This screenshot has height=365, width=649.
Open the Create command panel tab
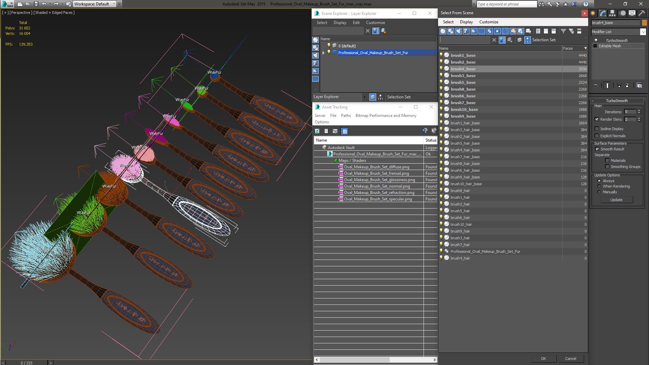tap(593, 13)
